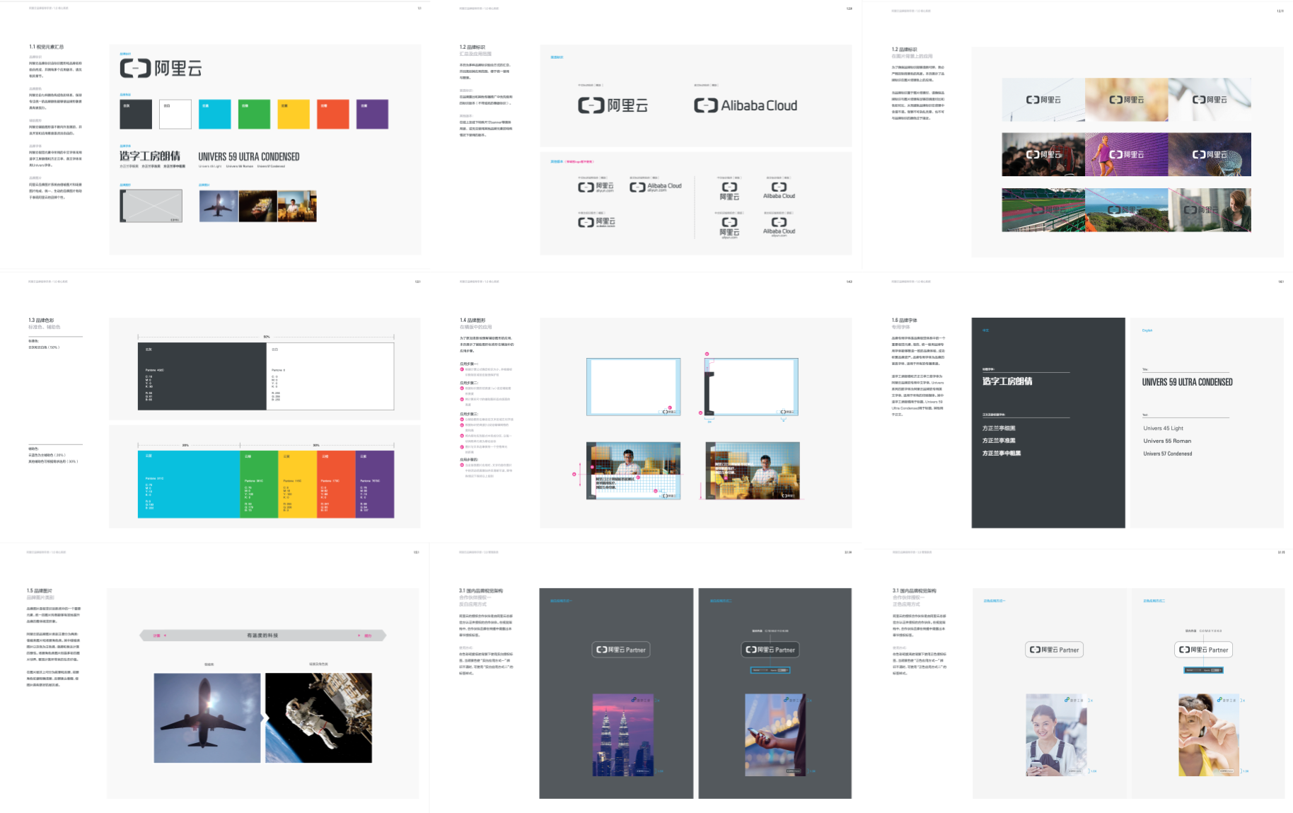
Task: Pick the wide cyan band in section 1.3
Action: [x=189, y=484]
